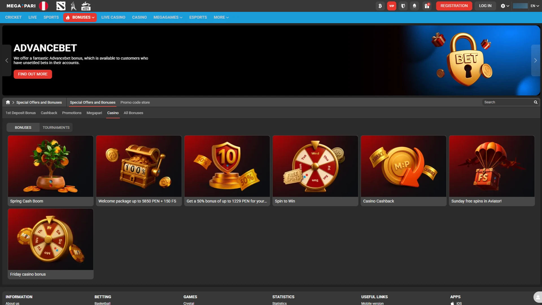Open the IPL cricket icon shortcut
Viewport: 542px width, 305px height.
[73, 6]
